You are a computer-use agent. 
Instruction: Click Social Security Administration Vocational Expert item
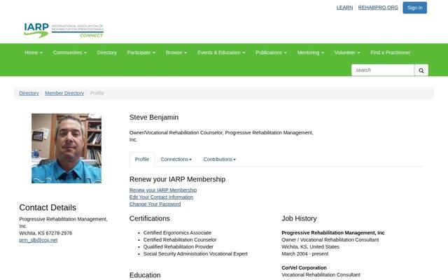(x=195, y=253)
